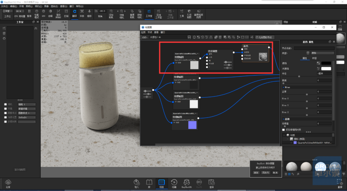Click the black 遮挡 color swatch

(326, 63)
